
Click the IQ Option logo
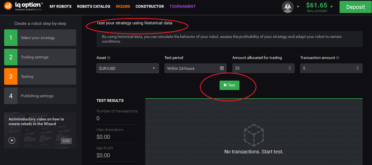coord(24,6)
